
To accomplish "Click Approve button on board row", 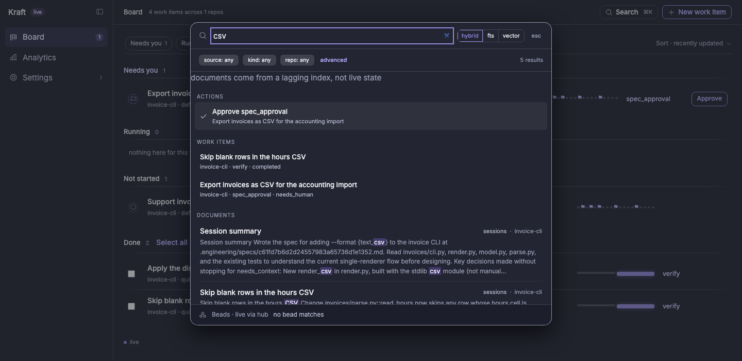I will click(709, 99).
